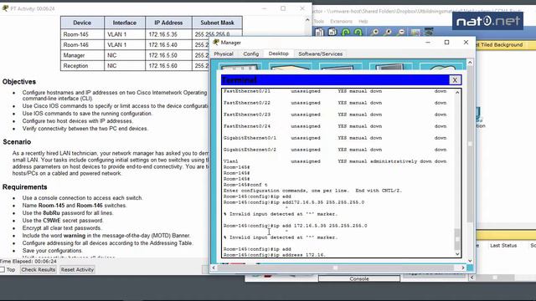
Task: Click the zoom reset magnifier icon
Action: tap(388, 33)
